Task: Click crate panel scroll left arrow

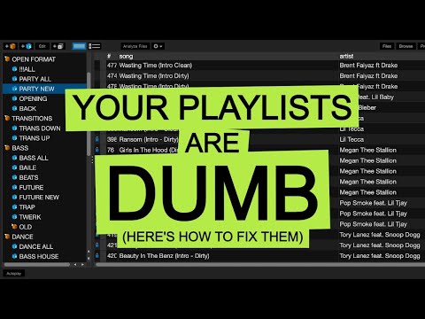Action: pos(75,265)
